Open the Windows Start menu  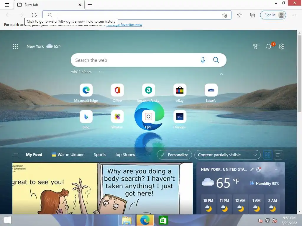pos(7,220)
